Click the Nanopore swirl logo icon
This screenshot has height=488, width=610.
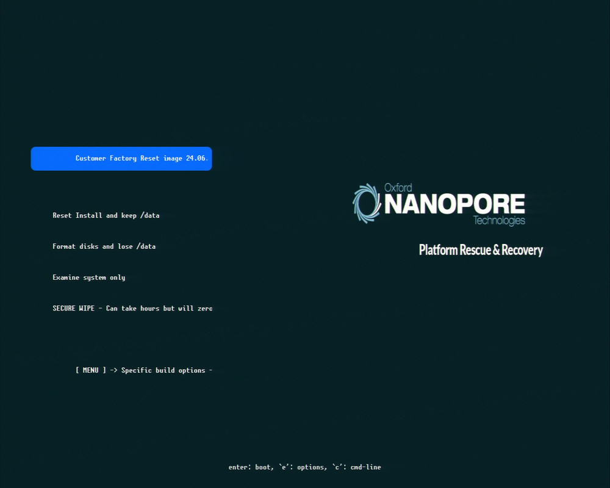367,203
